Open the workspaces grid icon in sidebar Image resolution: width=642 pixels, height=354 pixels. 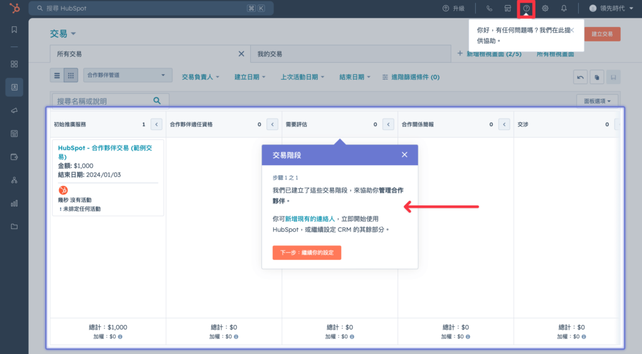(x=14, y=64)
